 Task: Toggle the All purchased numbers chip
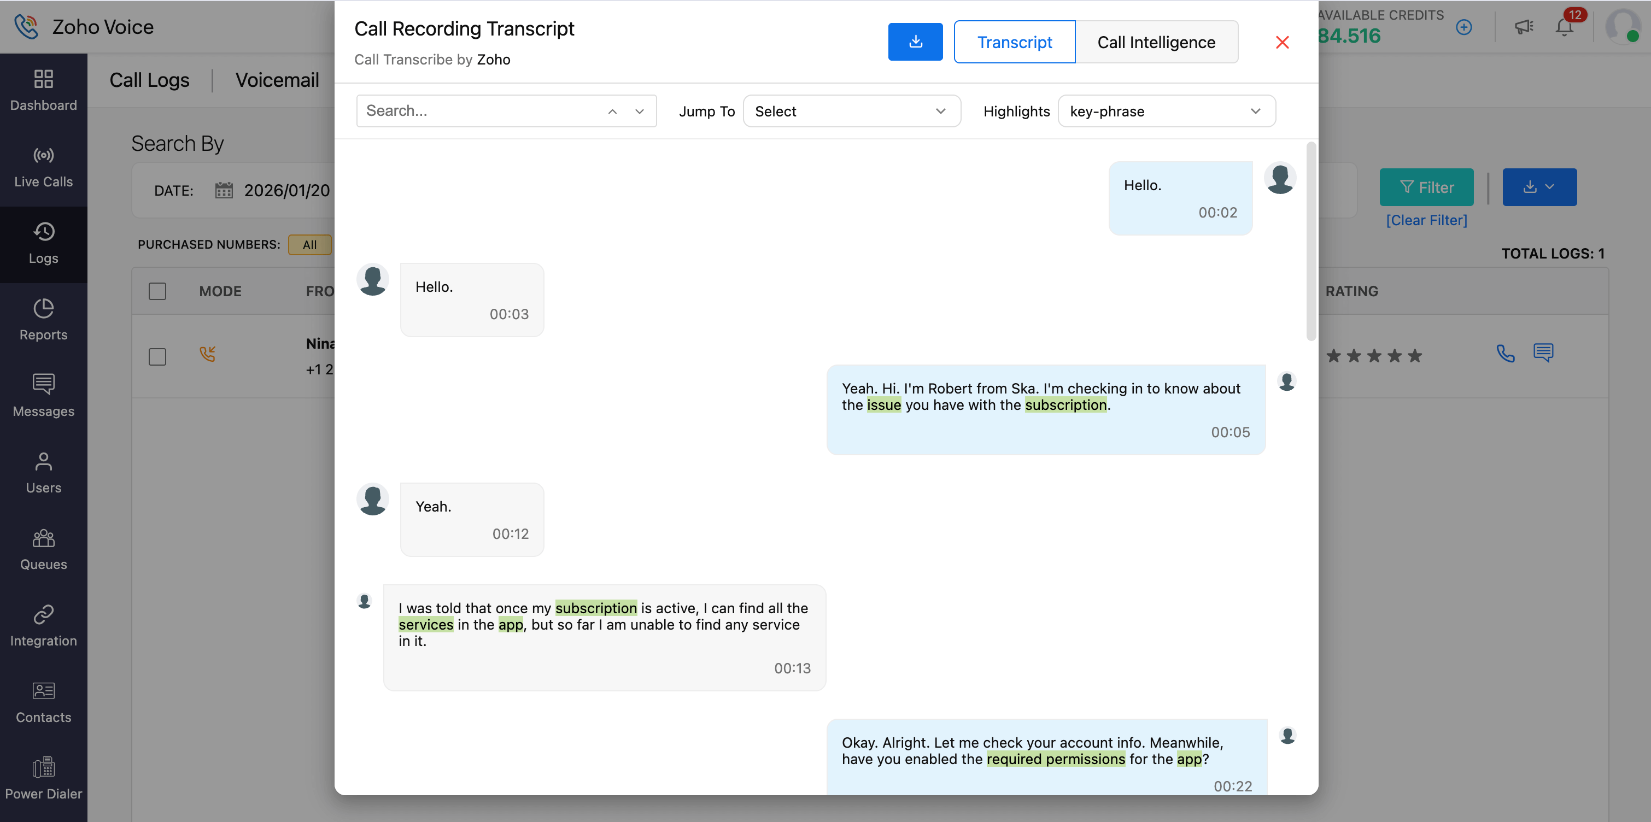click(309, 245)
